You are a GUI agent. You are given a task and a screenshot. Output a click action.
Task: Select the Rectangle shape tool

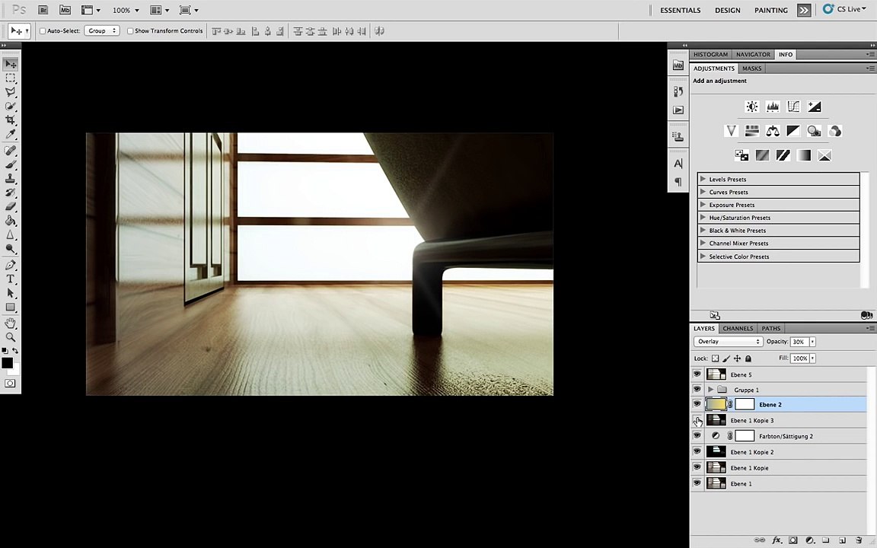click(x=11, y=307)
